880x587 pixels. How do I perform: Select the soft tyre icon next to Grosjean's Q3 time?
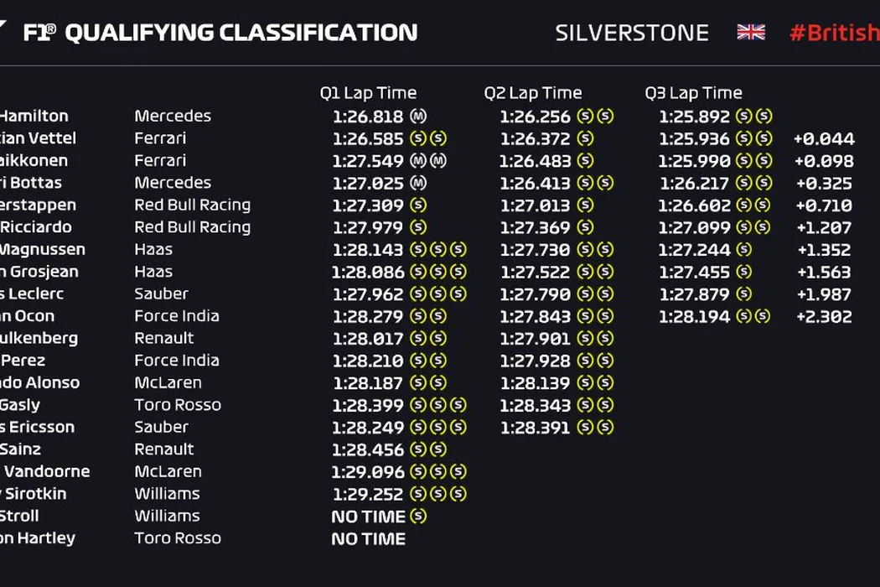[x=743, y=272]
